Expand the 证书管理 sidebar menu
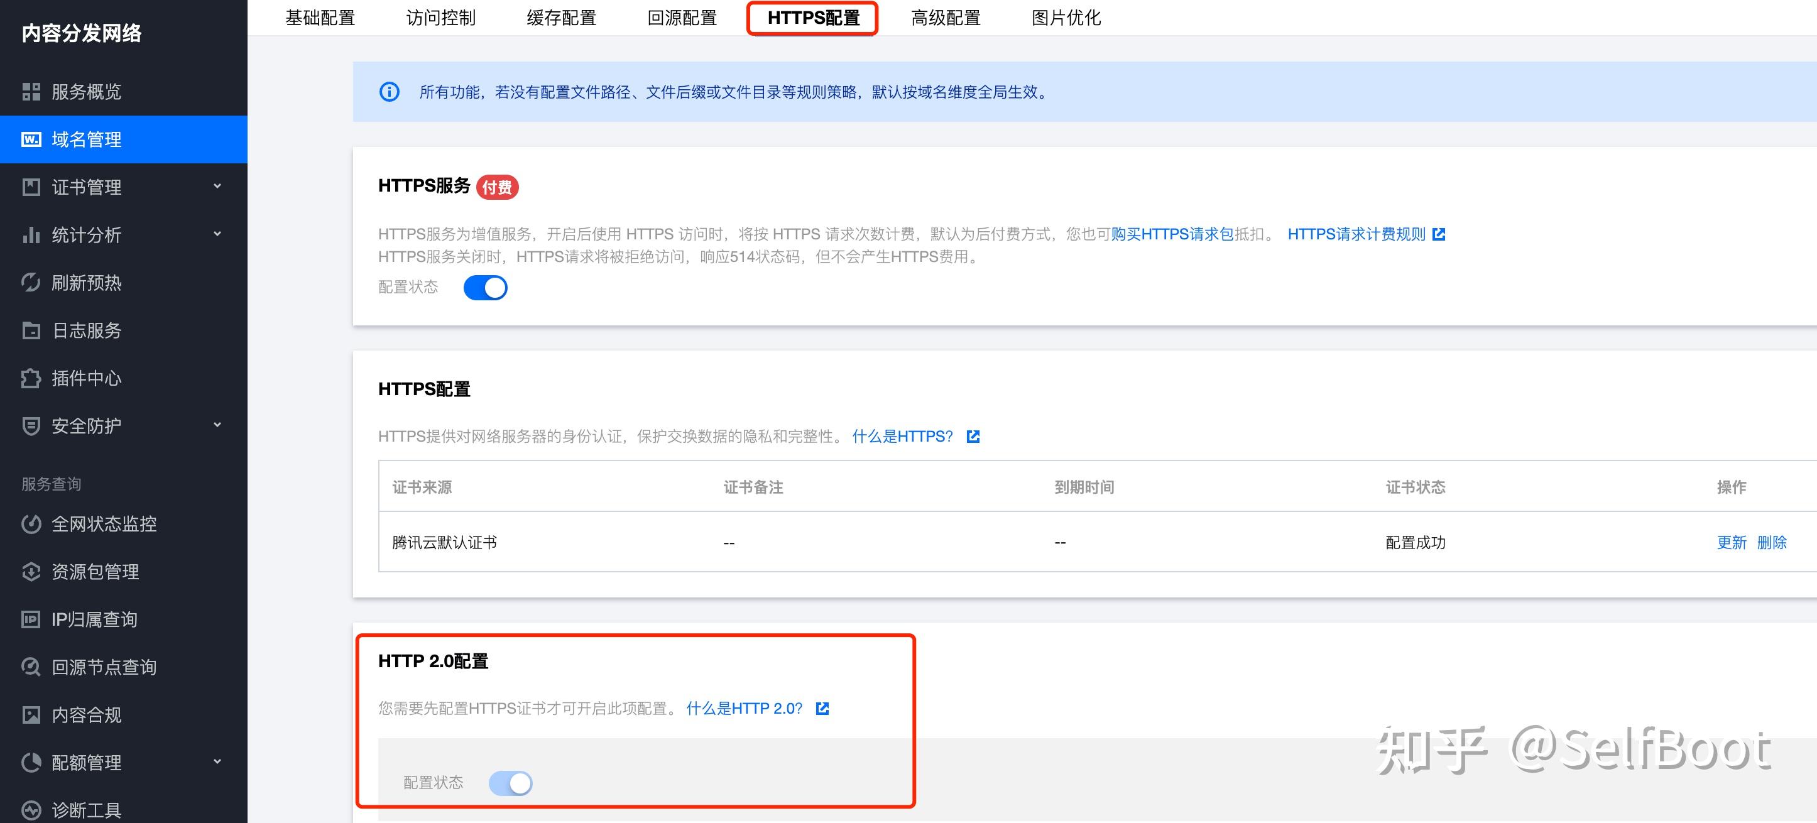Viewport: 1817px width, 823px height. (x=85, y=187)
